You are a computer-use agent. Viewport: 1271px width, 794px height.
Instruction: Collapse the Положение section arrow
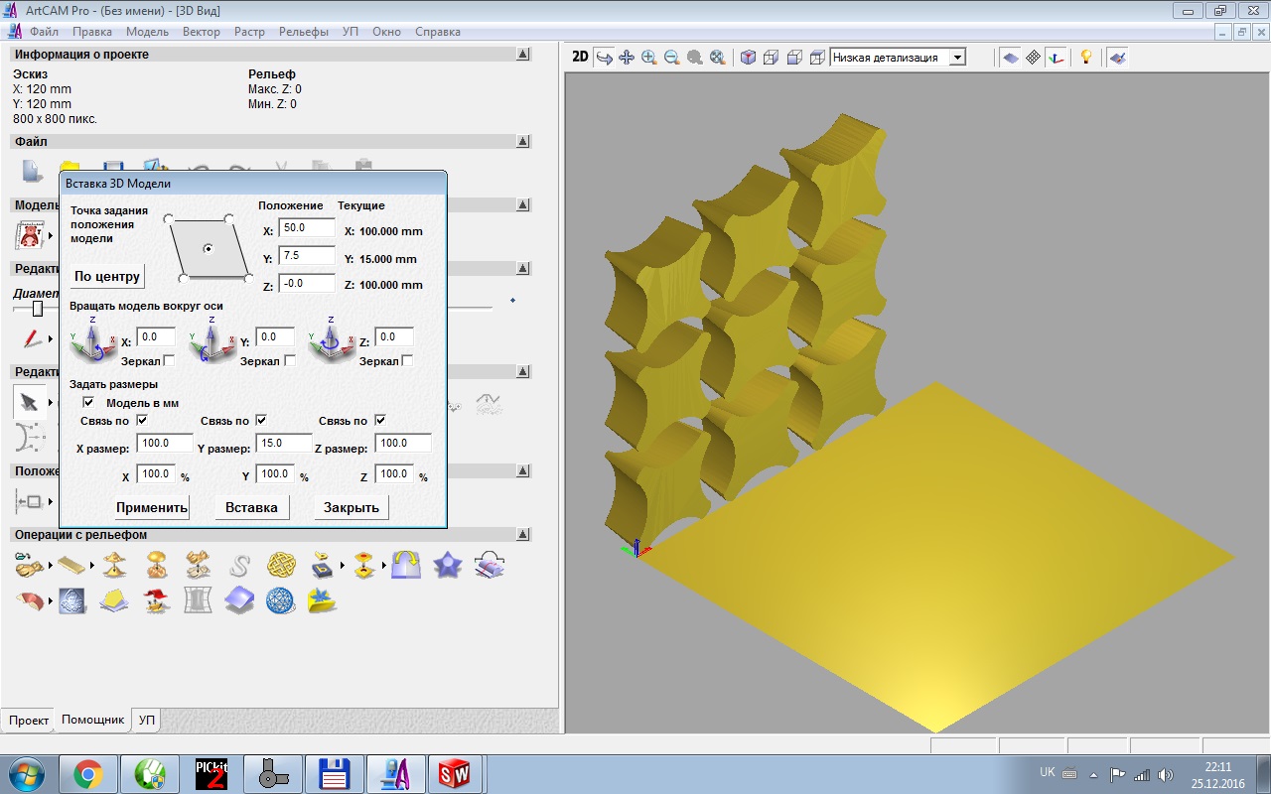coord(522,471)
